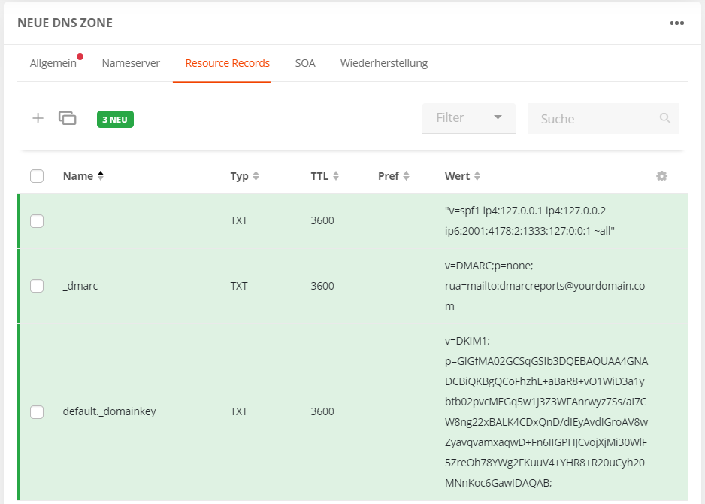
Task: Sort records by TTL column arrows
Action: pos(336,176)
